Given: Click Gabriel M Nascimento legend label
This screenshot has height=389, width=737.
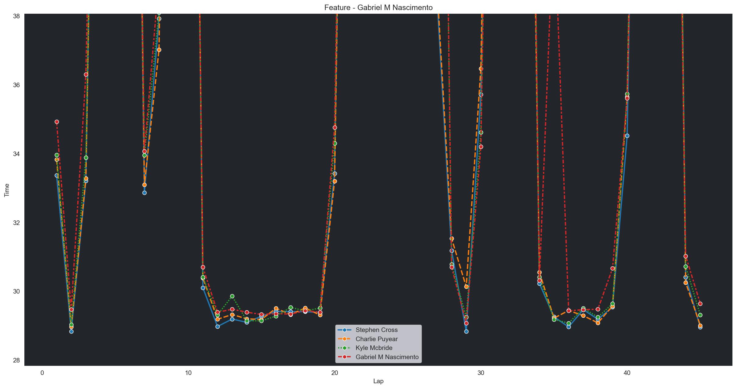Looking at the screenshot, I should coord(387,357).
